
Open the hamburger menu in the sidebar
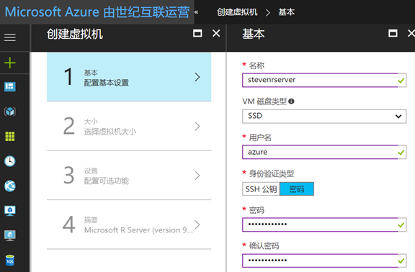point(10,37)
